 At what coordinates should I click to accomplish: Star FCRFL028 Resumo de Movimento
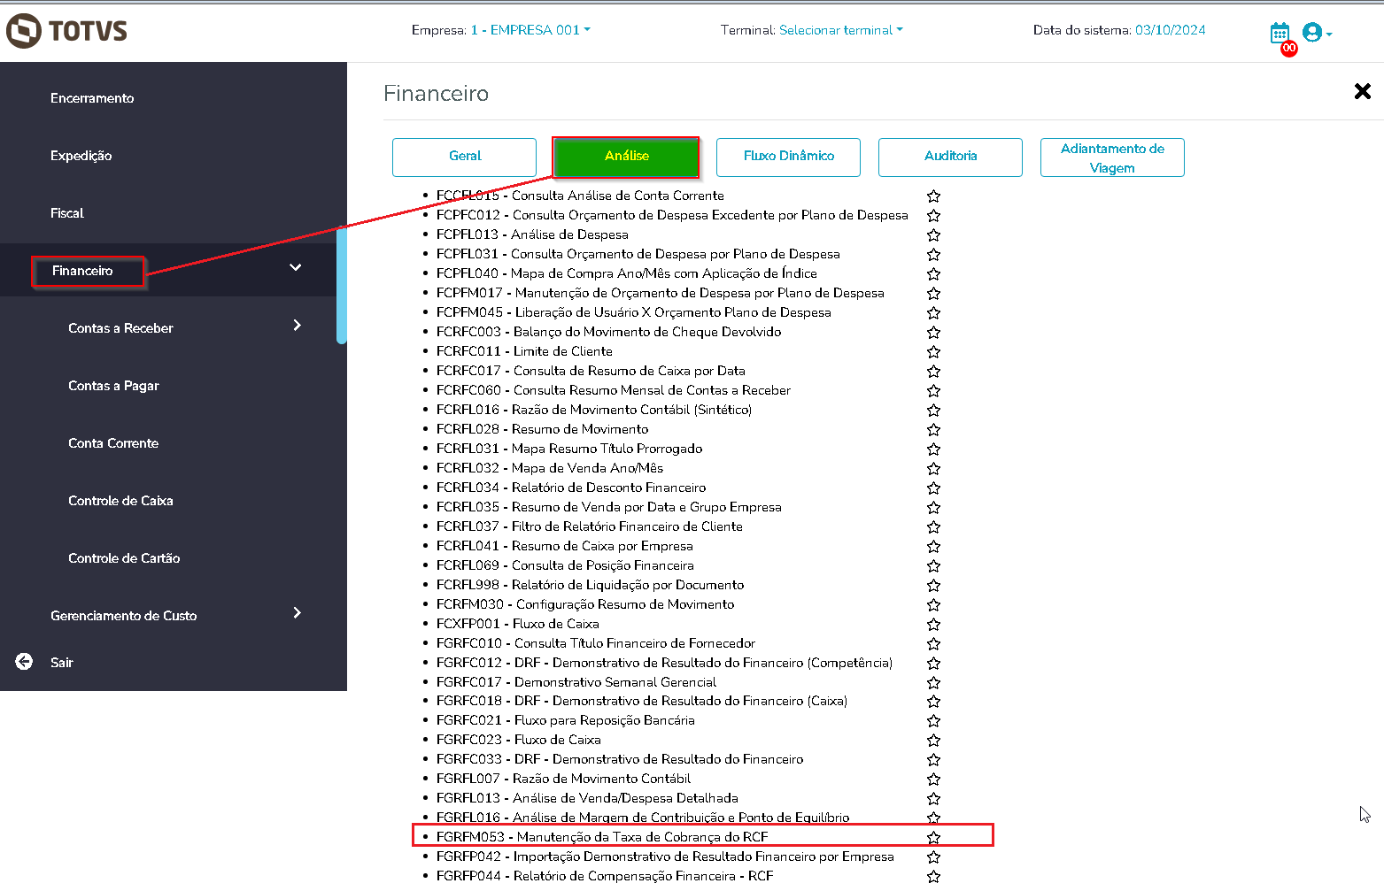[933, 430]
